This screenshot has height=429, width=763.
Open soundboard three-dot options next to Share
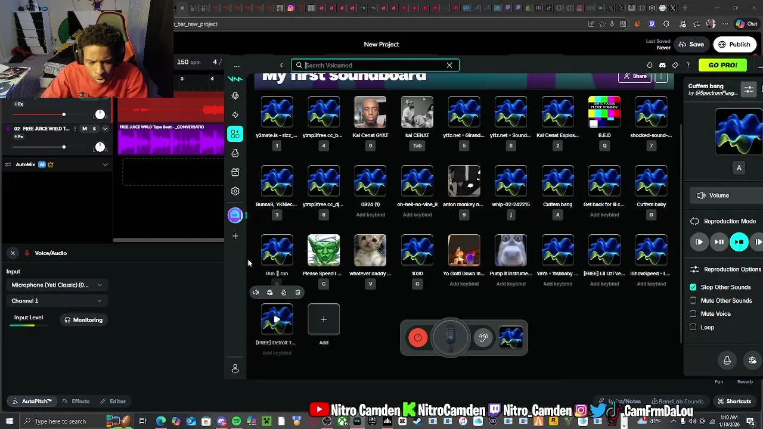(661, 77)
